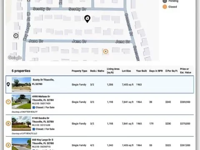
Task: Click circled number 2 beside Sandra Dr
Action: click(8, 123)
